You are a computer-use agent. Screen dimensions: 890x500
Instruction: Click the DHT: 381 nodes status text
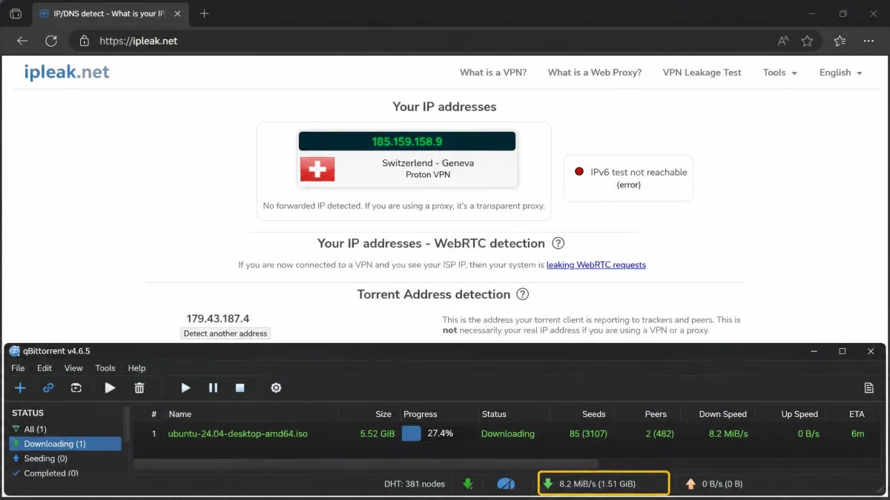415,484
